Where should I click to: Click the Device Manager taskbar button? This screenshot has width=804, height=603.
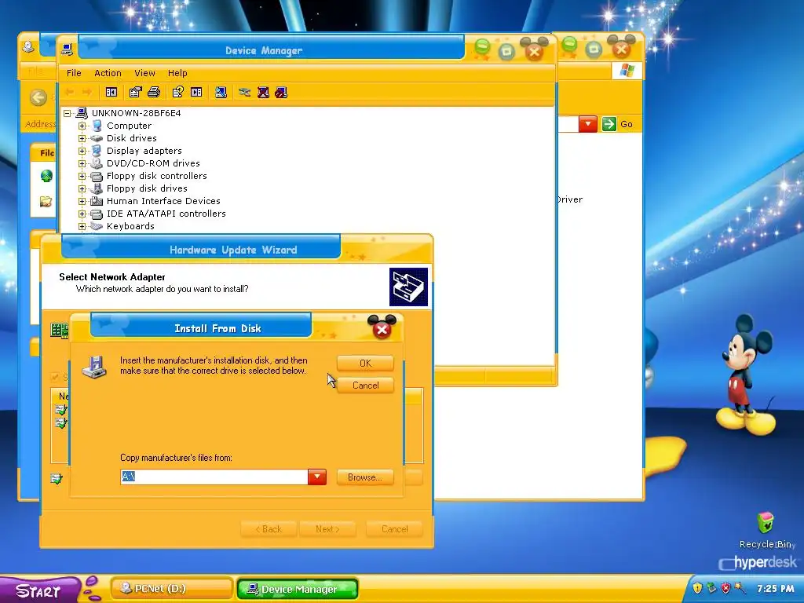(298, 589)
